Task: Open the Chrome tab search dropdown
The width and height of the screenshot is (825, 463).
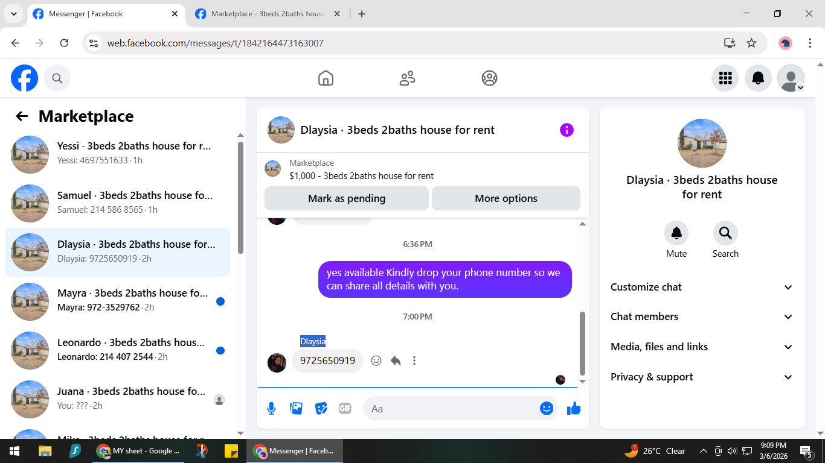Action: click(x=13, y=14)
